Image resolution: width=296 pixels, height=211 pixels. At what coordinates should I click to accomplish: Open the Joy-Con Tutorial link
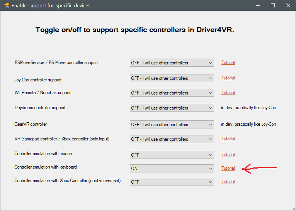tap(228, 78)
